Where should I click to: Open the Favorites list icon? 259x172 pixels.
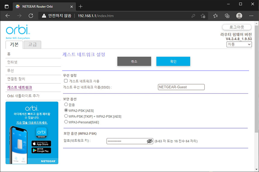pyautogui.click(x=215, y=16)
